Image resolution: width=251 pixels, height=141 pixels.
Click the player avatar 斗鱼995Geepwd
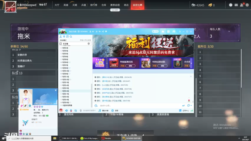pos(10,7)
